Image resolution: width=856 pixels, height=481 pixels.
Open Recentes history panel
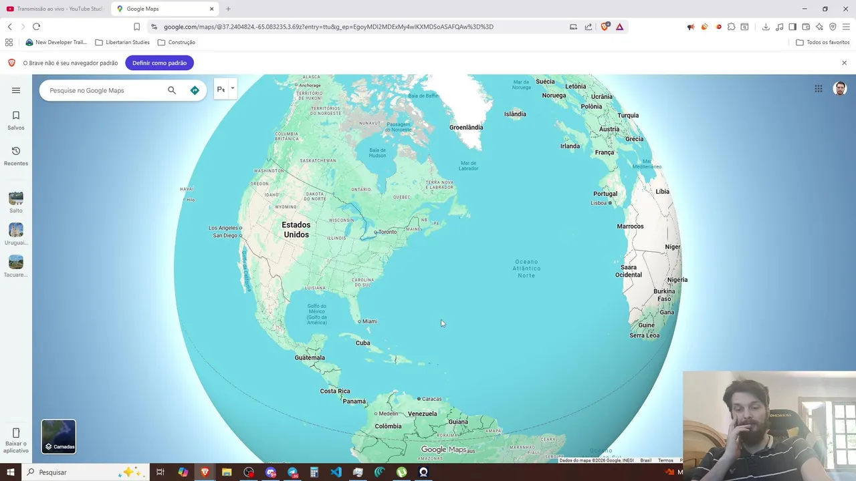(x=16, y=156)
